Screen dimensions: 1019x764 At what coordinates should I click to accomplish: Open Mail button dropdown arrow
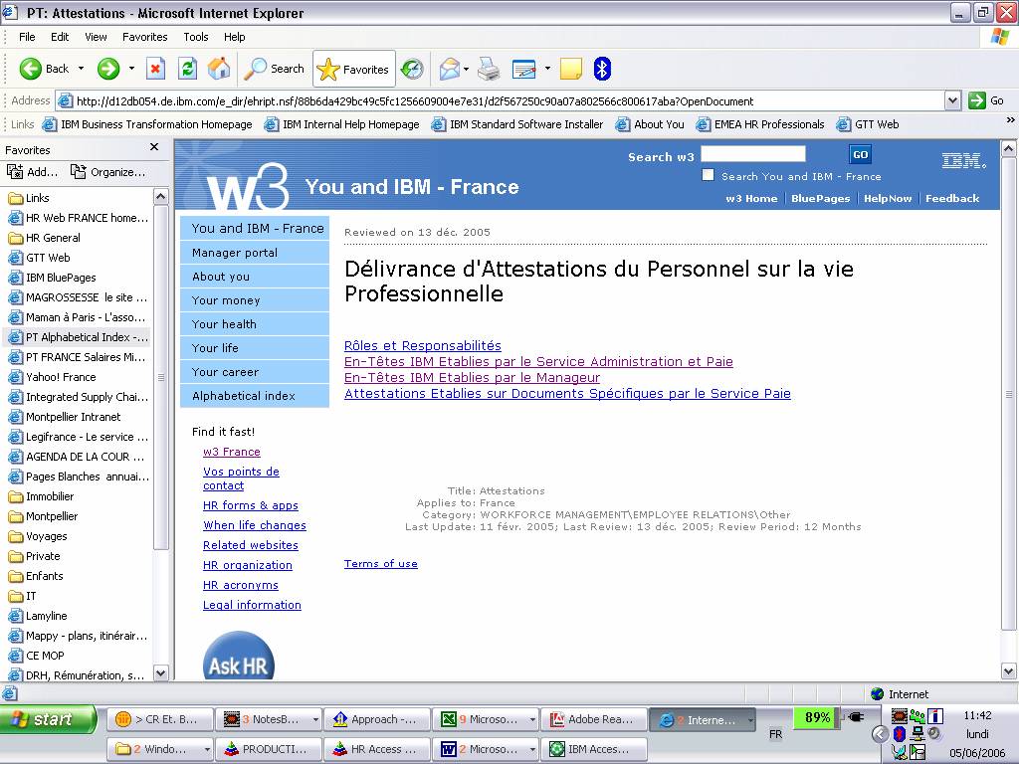click(x=466, y=69)
